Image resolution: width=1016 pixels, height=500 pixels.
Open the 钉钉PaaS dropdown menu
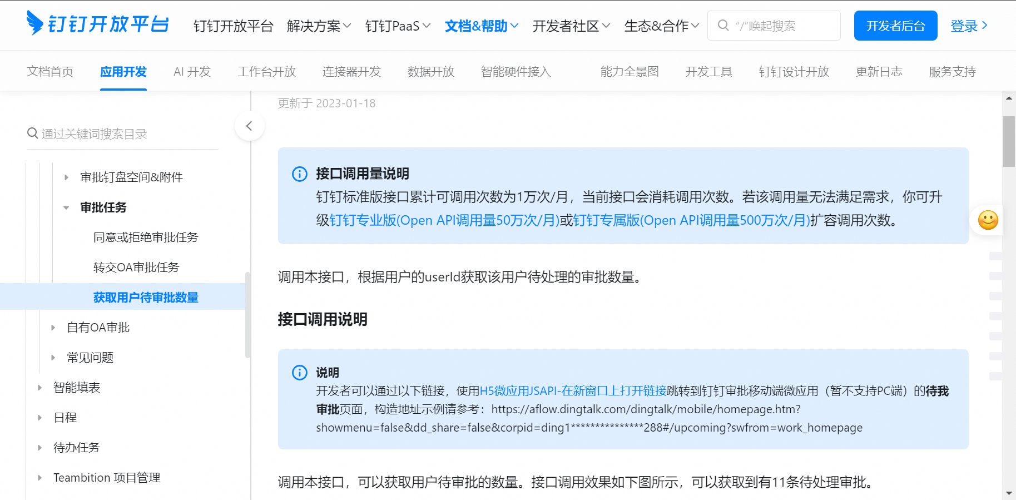pyautogui.click(x=398, y=26)
